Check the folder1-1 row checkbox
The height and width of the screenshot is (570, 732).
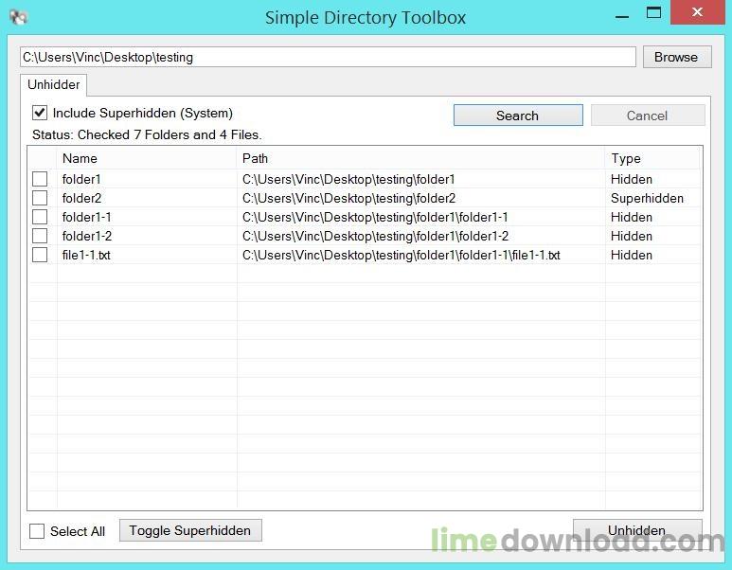pyautogui.click(x=40, y=217)
